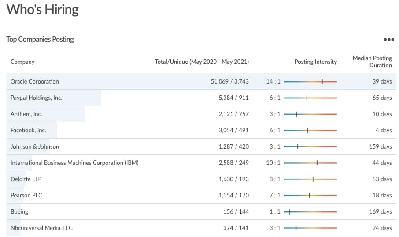Click Facebook's 4 days duration
Viewport: 399px width, 237px height.
pos(384,130)
